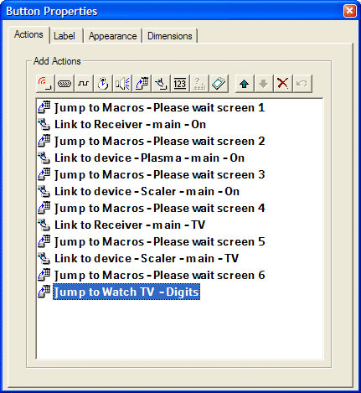Close the Button Properties dialog
The height and width of the screenshot is (393, 361).
(x=349, y=12)
